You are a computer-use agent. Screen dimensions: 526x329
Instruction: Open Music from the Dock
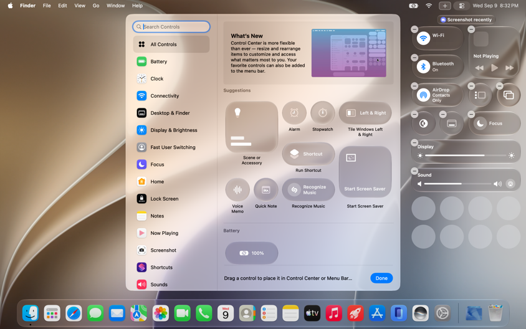tap(334, 313)
